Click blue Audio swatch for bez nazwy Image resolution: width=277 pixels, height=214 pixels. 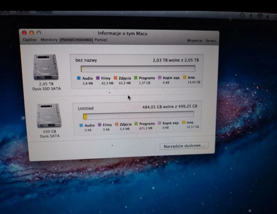coord(79,78)
